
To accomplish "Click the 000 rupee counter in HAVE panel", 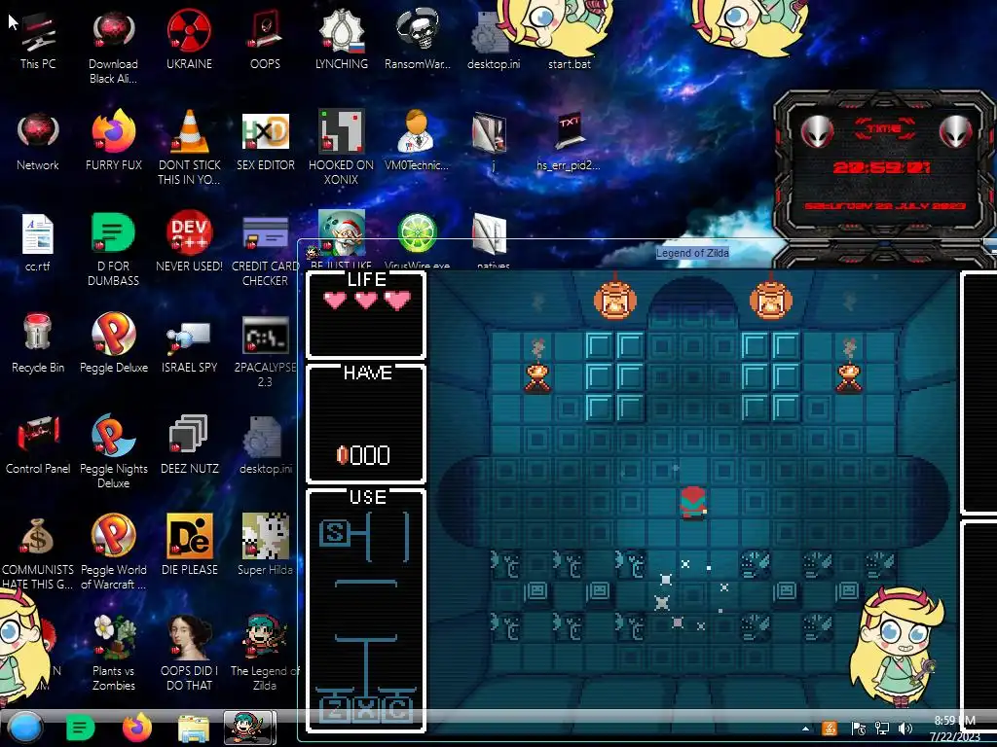I will tap(364, 455).
